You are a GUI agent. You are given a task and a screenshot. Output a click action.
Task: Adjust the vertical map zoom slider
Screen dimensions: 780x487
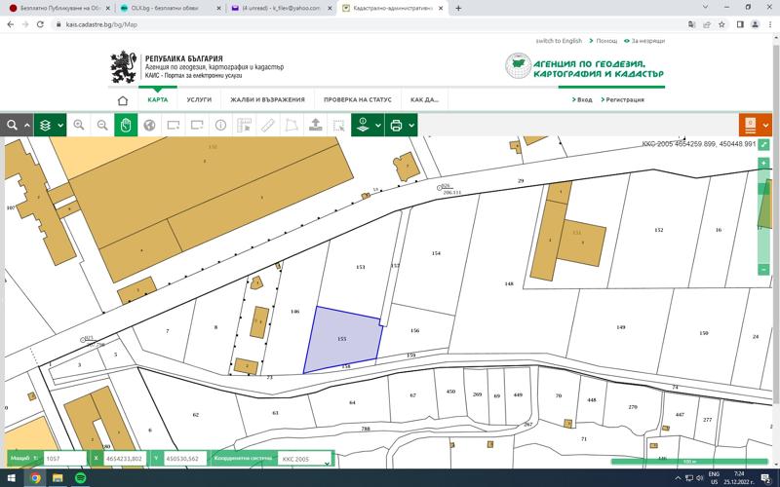coord(763,216)
